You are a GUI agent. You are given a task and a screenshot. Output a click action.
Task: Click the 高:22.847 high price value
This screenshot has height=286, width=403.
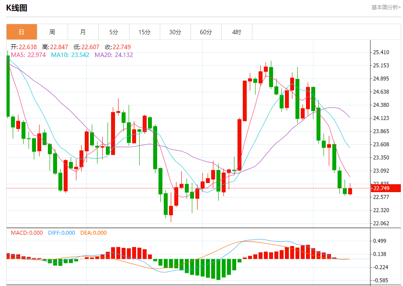pyautogui.click(x=55, y=47)
